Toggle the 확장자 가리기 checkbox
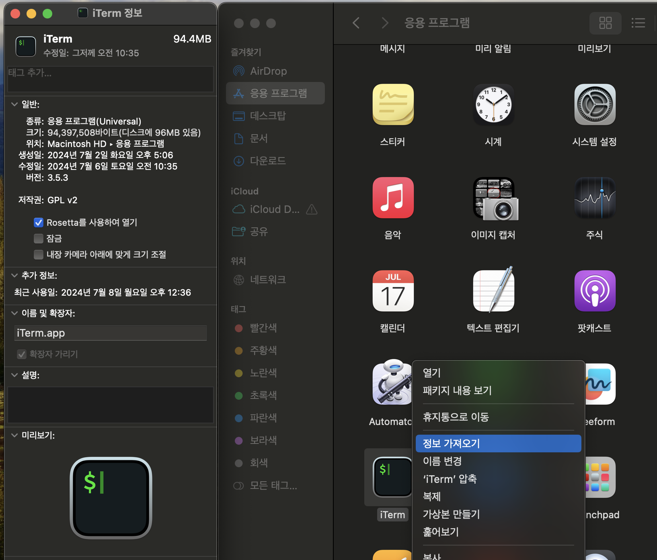Viewport: 657px width, 560px height. [x=22, y=354]
